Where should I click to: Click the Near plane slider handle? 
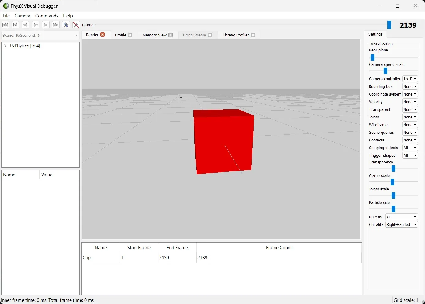pyautogui.click(x=373, y=58)
